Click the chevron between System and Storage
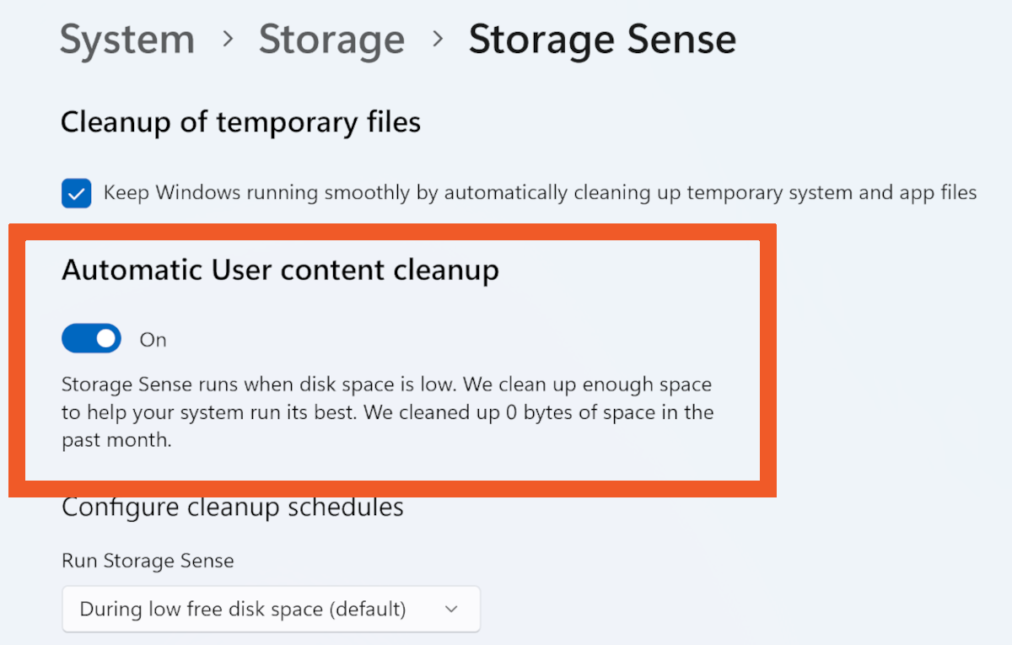 tap(227, 40)
